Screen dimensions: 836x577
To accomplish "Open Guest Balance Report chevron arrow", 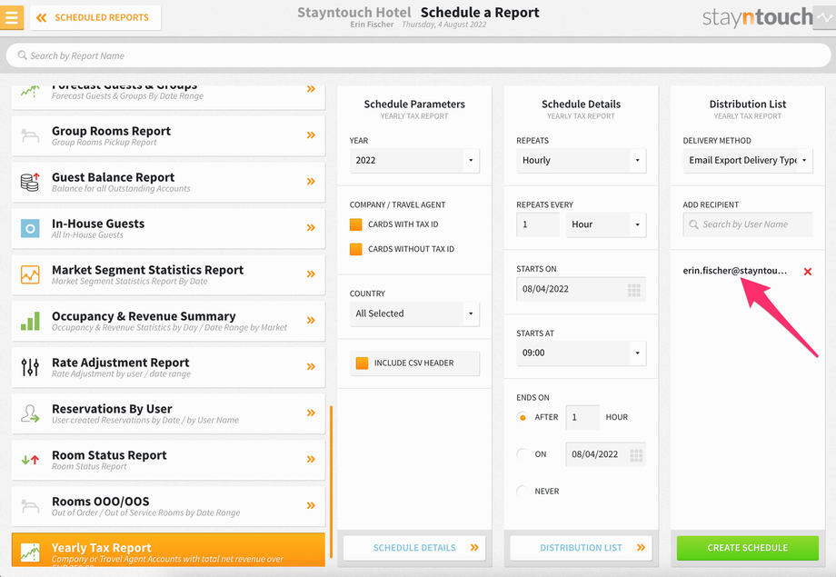I will point(311,182).
